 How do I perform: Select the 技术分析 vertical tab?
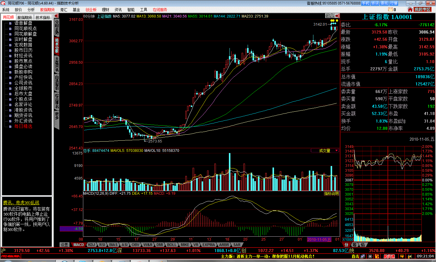57,46
